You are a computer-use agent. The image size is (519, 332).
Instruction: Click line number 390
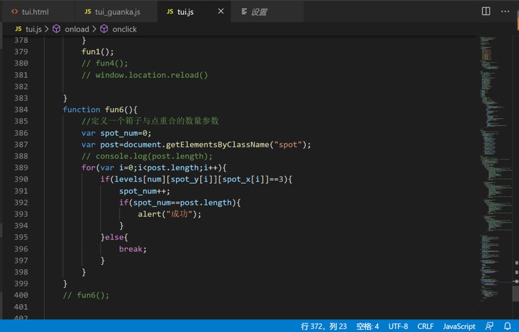point(21,179)
